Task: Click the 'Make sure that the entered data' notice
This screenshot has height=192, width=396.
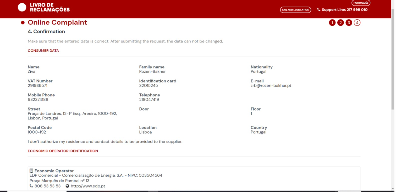Action: pyautogui.click(x=125, y=41)
